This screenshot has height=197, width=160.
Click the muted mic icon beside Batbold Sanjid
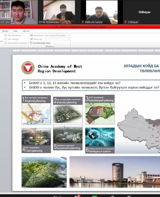tap(83, 22)
